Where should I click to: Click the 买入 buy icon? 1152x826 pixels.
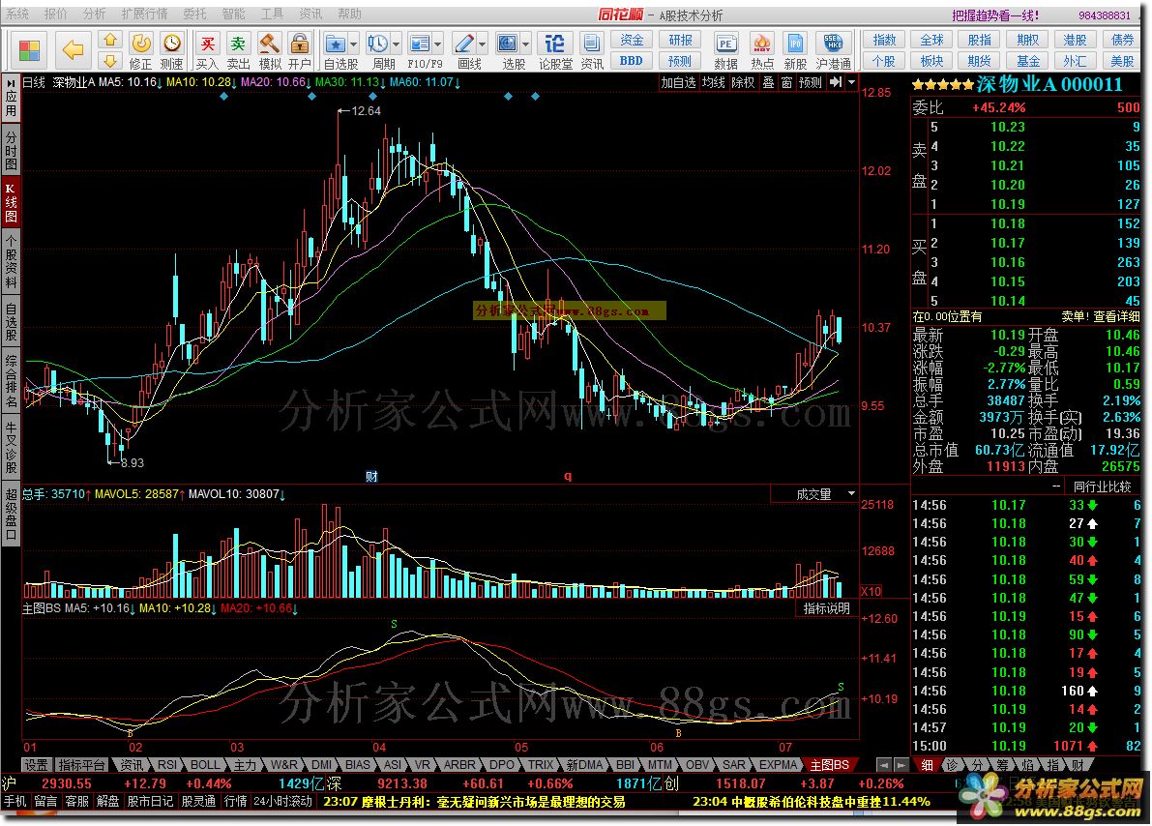[208, 50]
